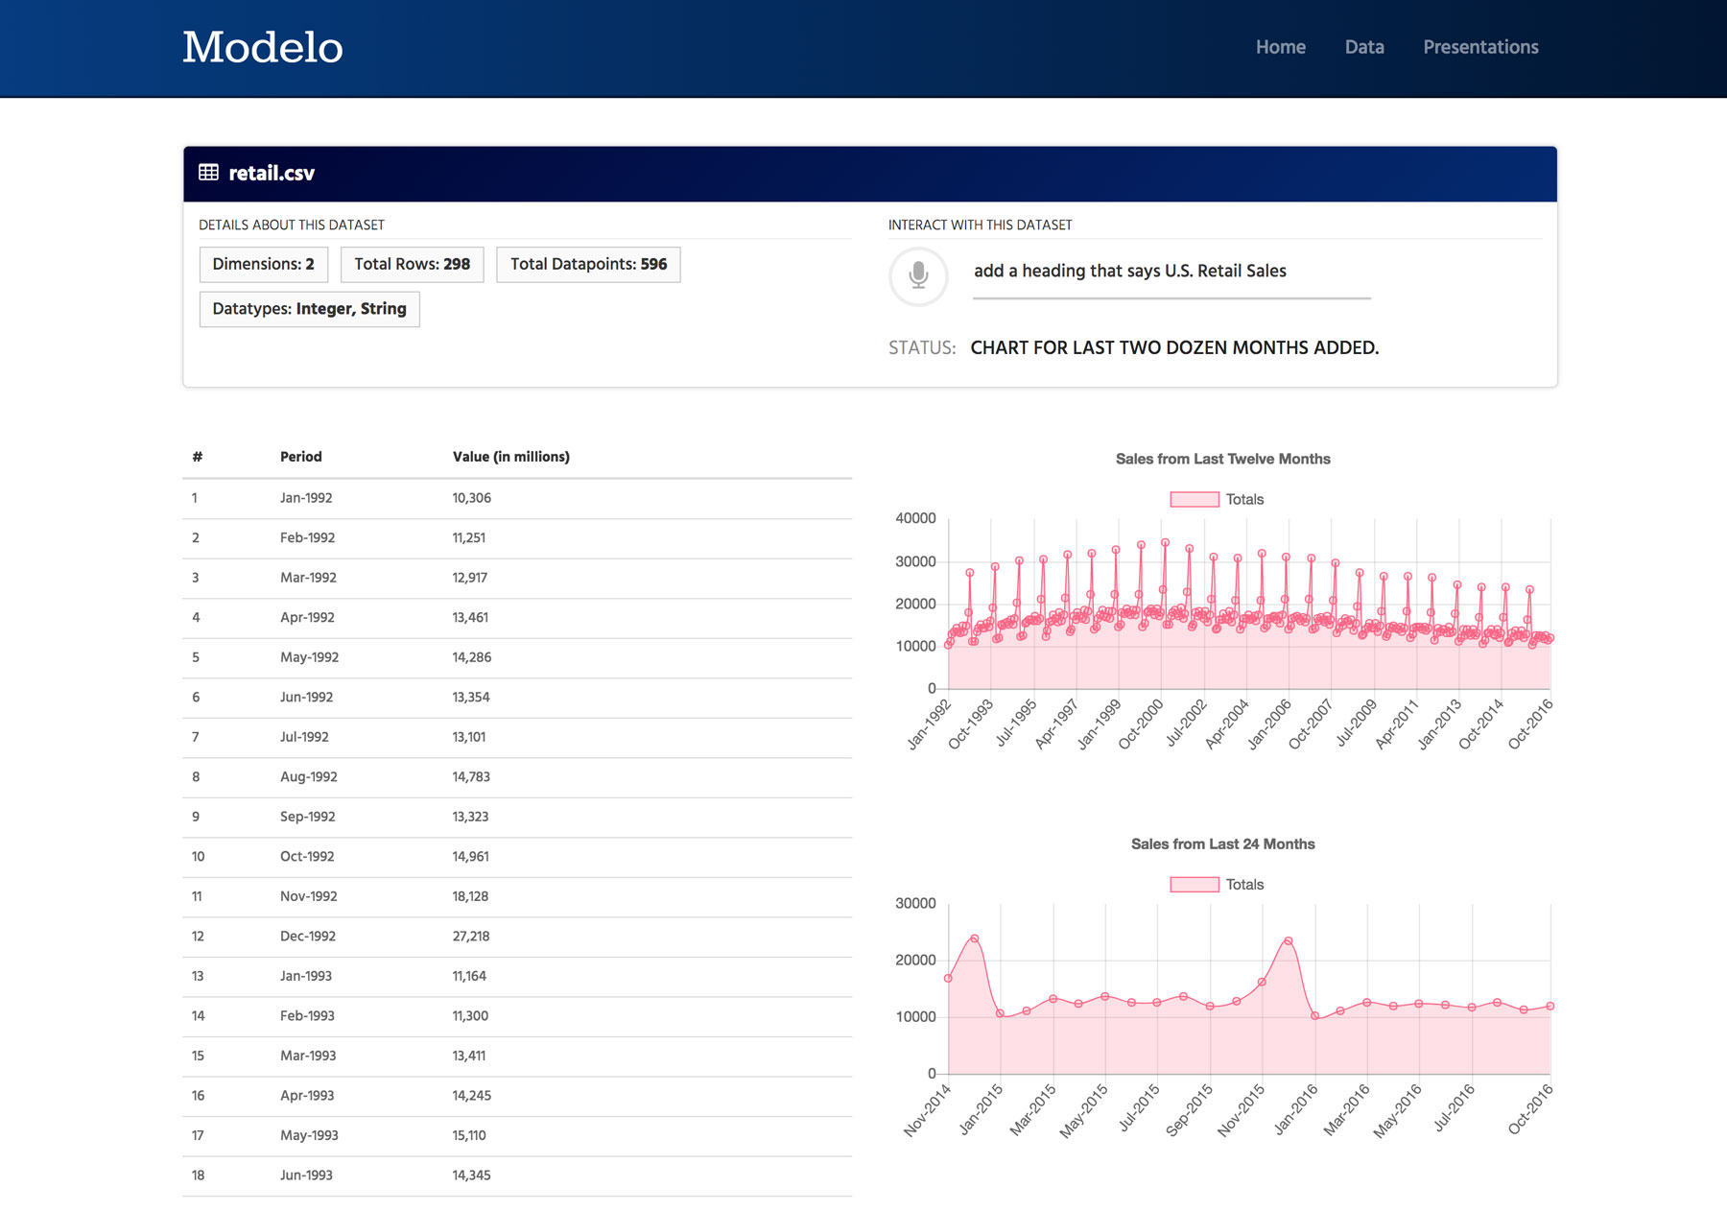Click the Total Rows: 298 badge
Screen dimensions: 1727x1211
(x=413, y=264)
